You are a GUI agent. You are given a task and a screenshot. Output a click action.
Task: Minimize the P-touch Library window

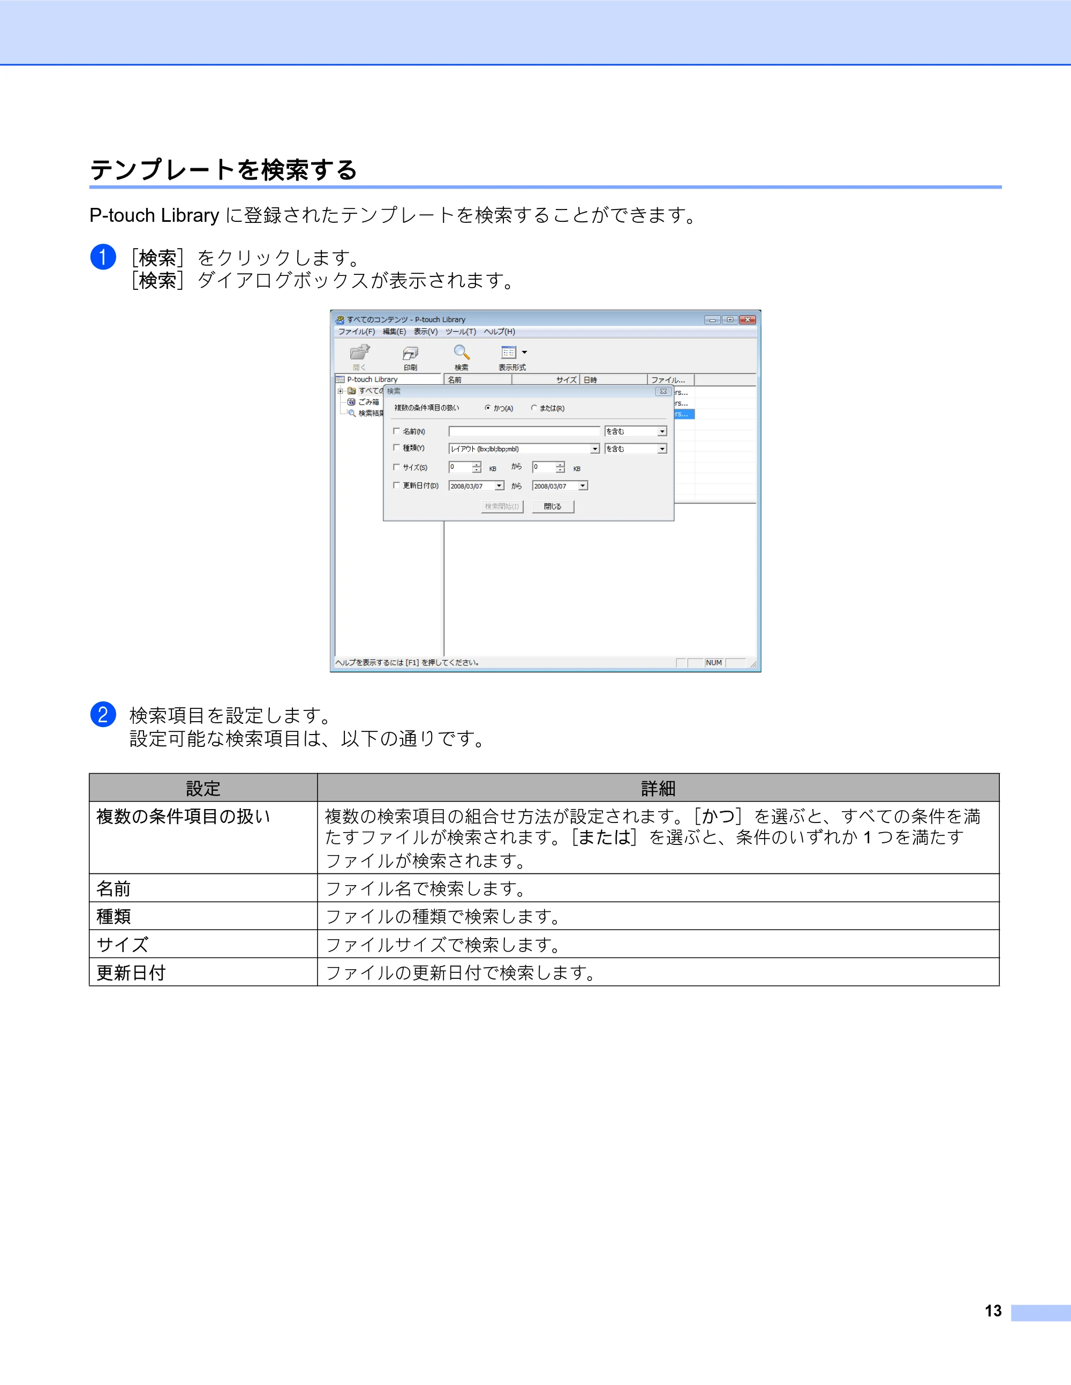(712, 320)
